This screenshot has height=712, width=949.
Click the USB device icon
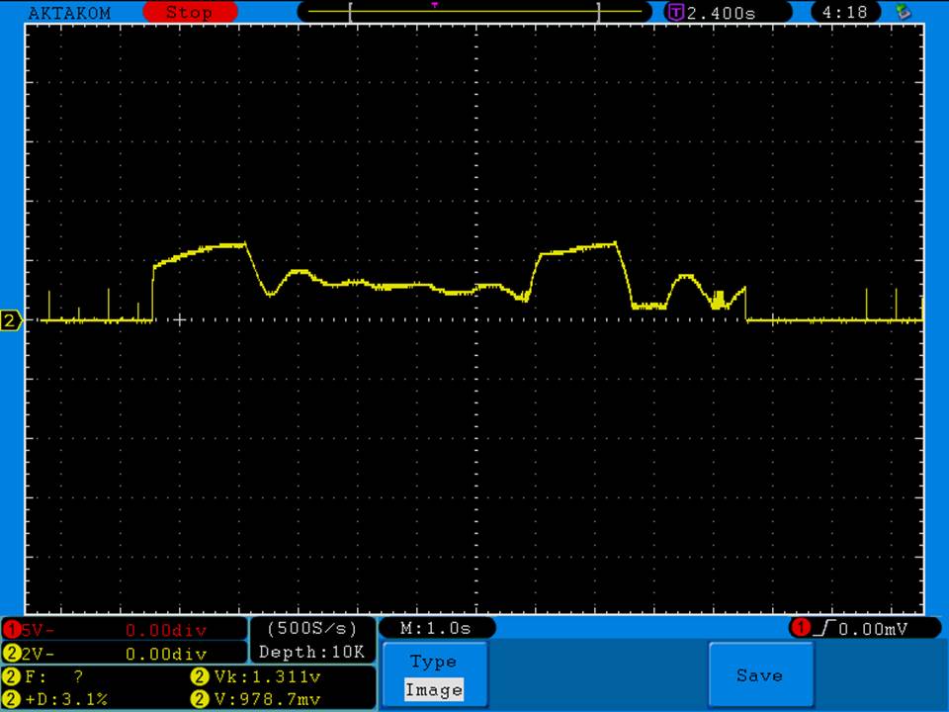[903, 12]
